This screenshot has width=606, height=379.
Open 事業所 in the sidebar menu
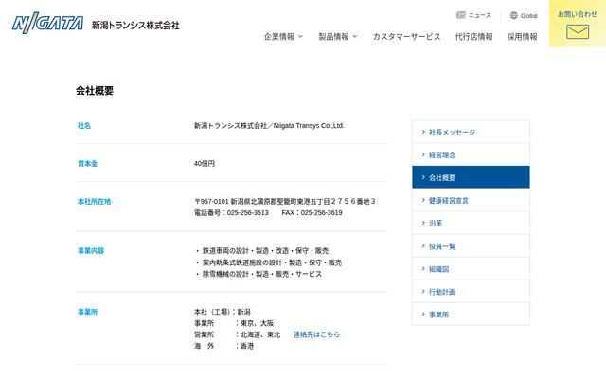coord(471,315)
